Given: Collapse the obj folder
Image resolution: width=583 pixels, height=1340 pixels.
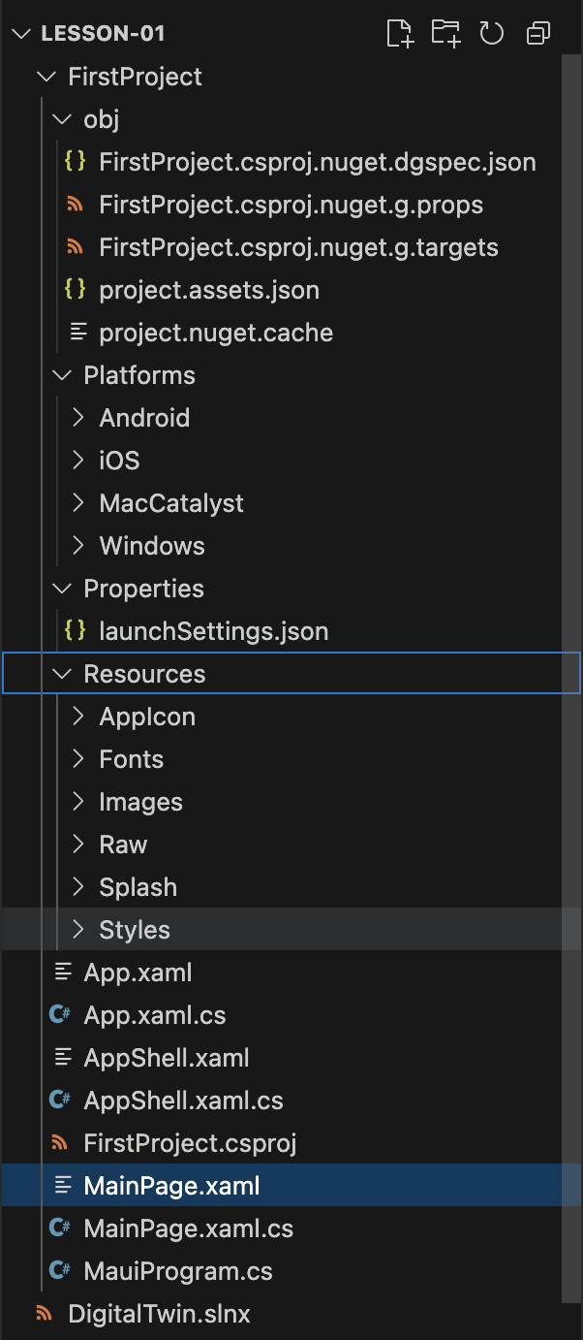Looking at the screenshot, I should pos(62,119).
